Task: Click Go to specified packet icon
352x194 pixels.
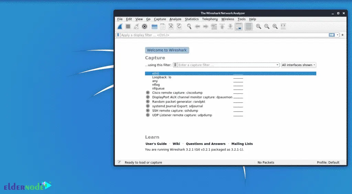Action: point(214,26)
